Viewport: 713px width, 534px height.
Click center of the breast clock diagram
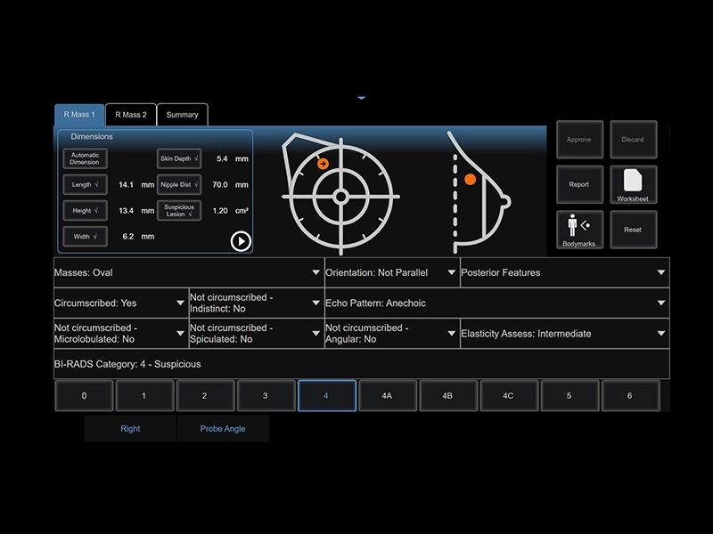(x=340, y=196)
